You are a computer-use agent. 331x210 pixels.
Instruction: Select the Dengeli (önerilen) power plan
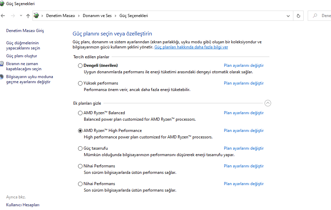(80, 65)
